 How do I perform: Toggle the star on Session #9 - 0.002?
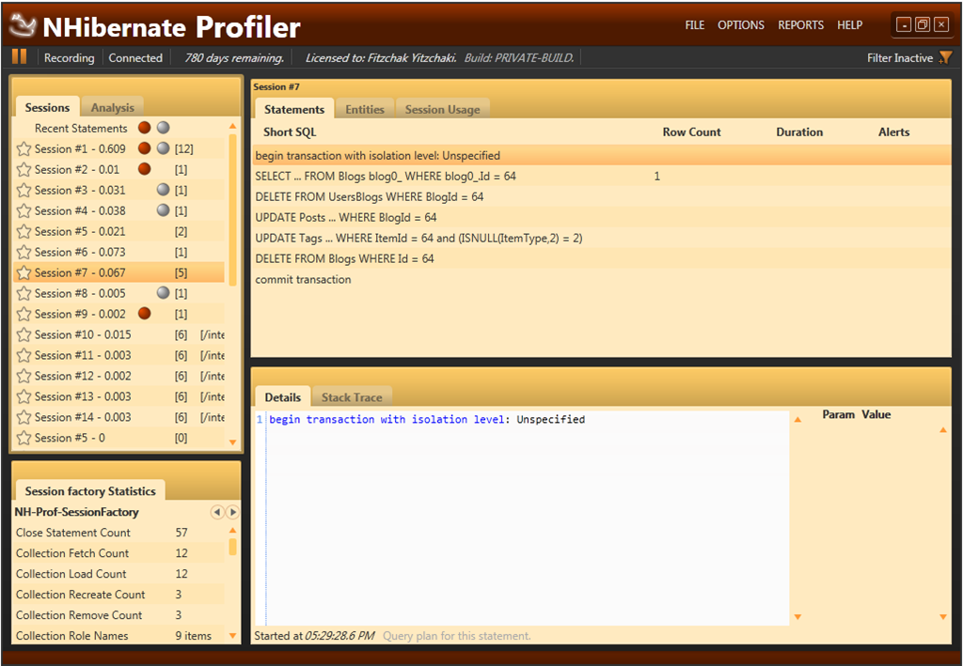24,314
